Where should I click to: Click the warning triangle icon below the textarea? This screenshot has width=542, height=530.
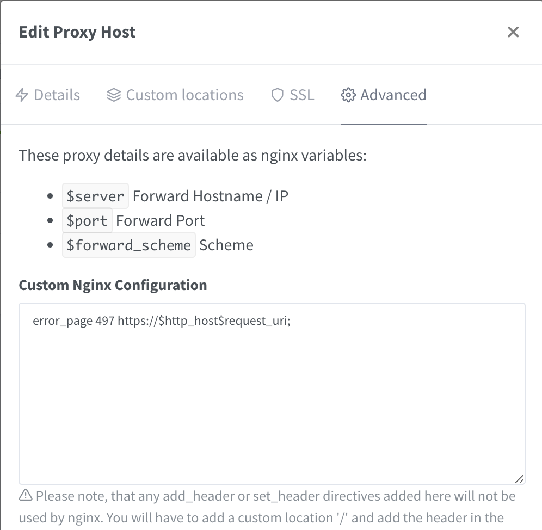26,496
